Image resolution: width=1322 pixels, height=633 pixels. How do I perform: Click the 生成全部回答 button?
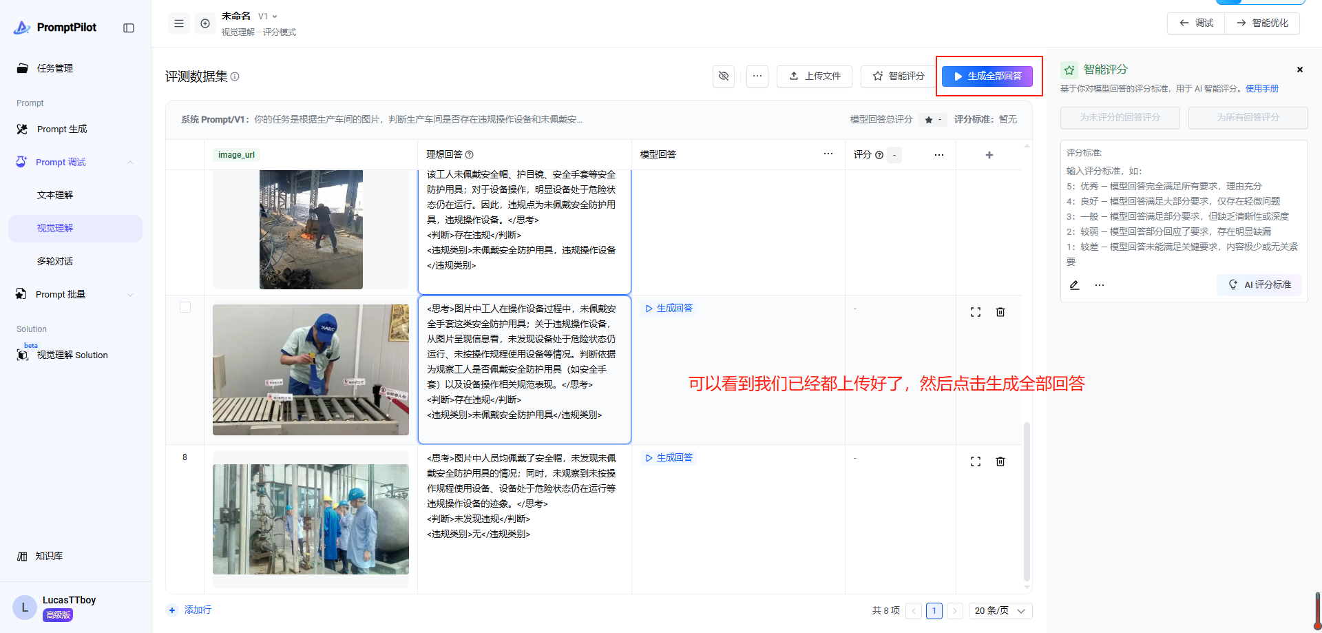point(987,76)
